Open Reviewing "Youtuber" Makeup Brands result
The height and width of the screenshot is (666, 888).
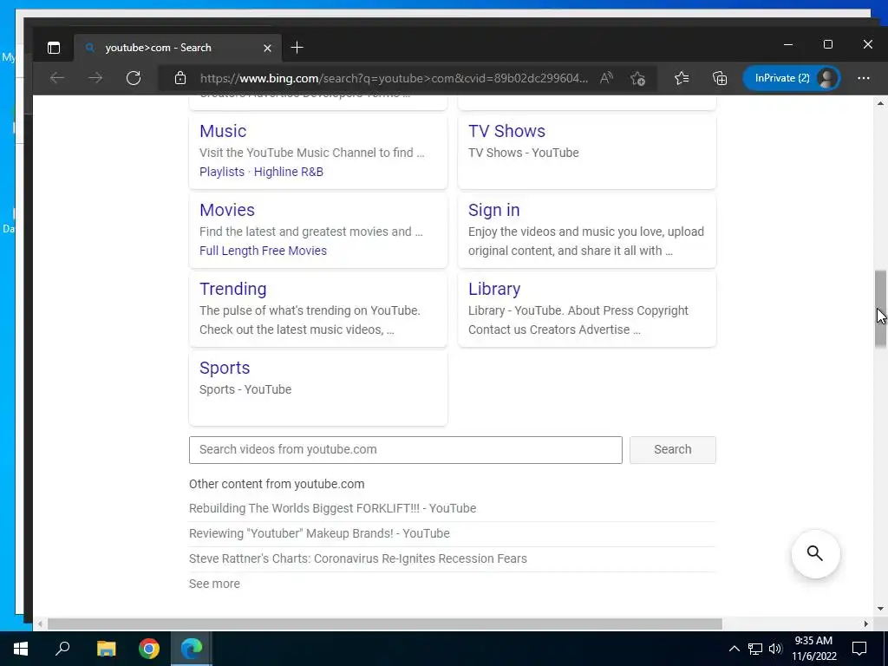pos(319,533)
